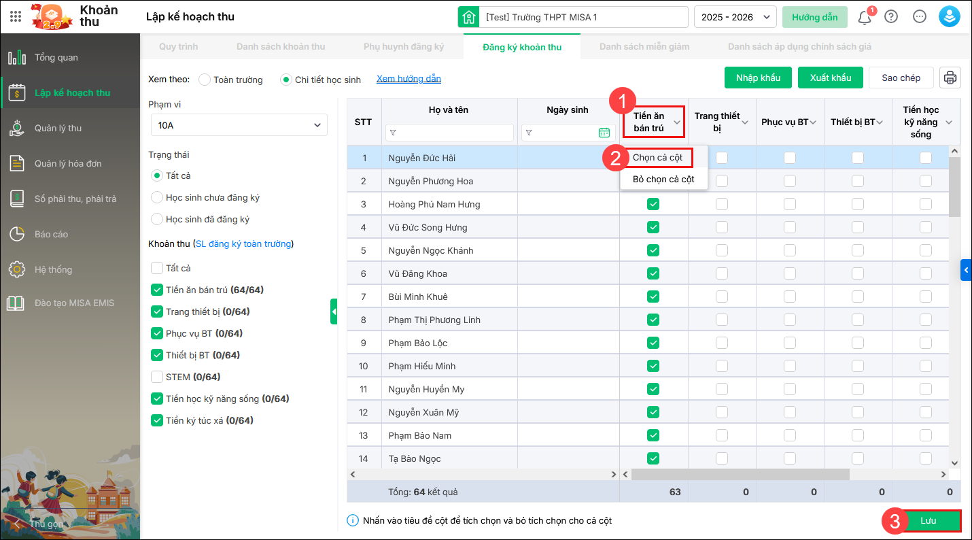The image size is (972, 540).
Task: Open the user avatar profile
Action: (x=949, y=17)
